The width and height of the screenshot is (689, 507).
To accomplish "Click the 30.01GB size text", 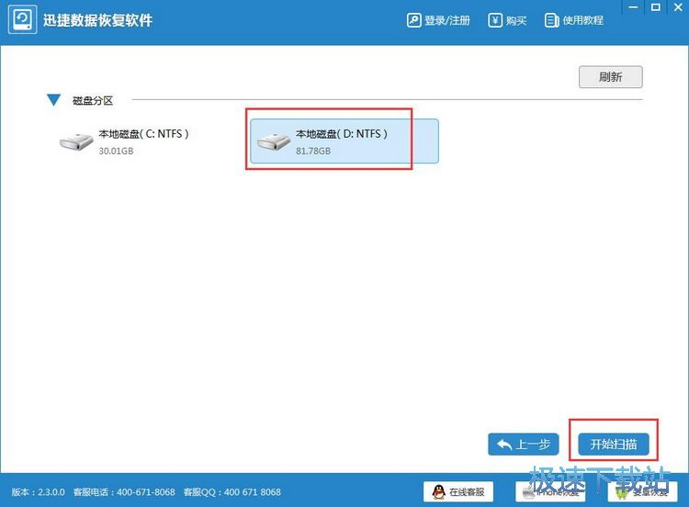I will pos(116,151).
